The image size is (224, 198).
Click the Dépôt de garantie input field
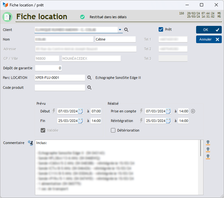[x=48, y=68]
